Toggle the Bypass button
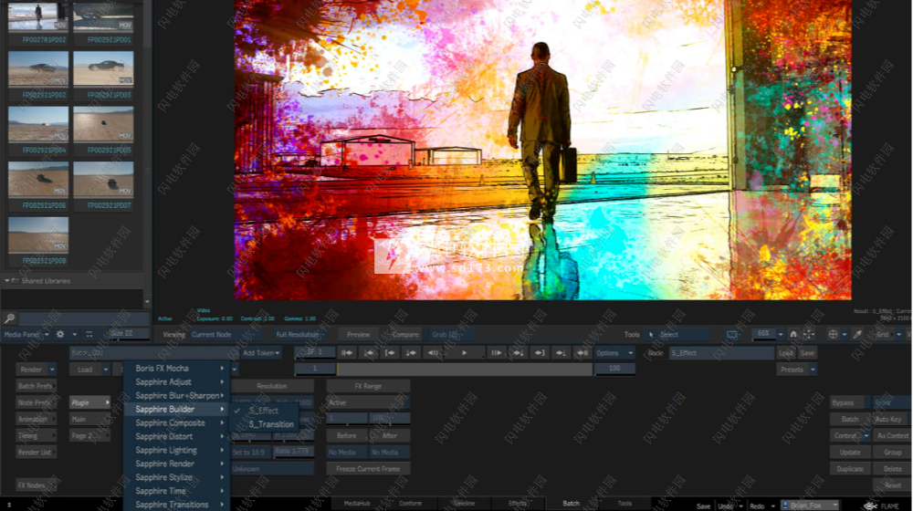Screen dimensions: 913x511 tap(849, 402)
